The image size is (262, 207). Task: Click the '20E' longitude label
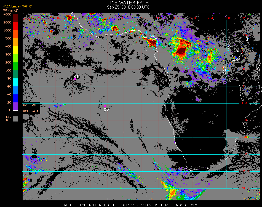pos(194,18)
